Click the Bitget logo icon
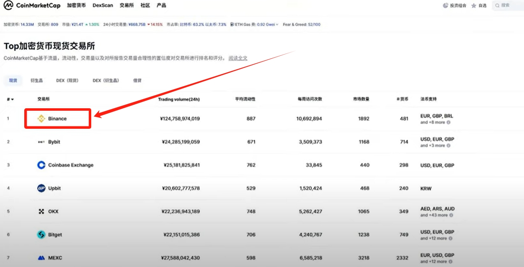524x267 pixels. [41, 235]
